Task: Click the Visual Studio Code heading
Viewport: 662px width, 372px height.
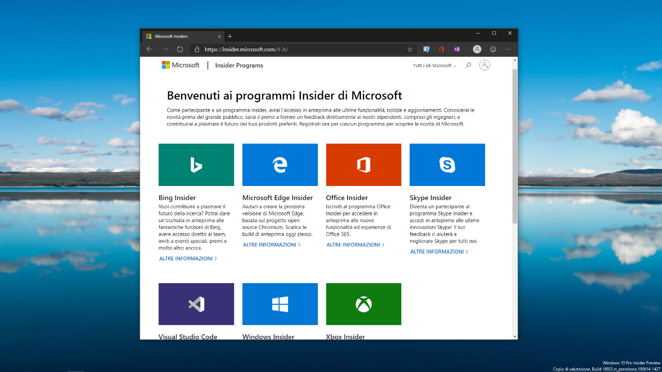Action: (188, 336)
